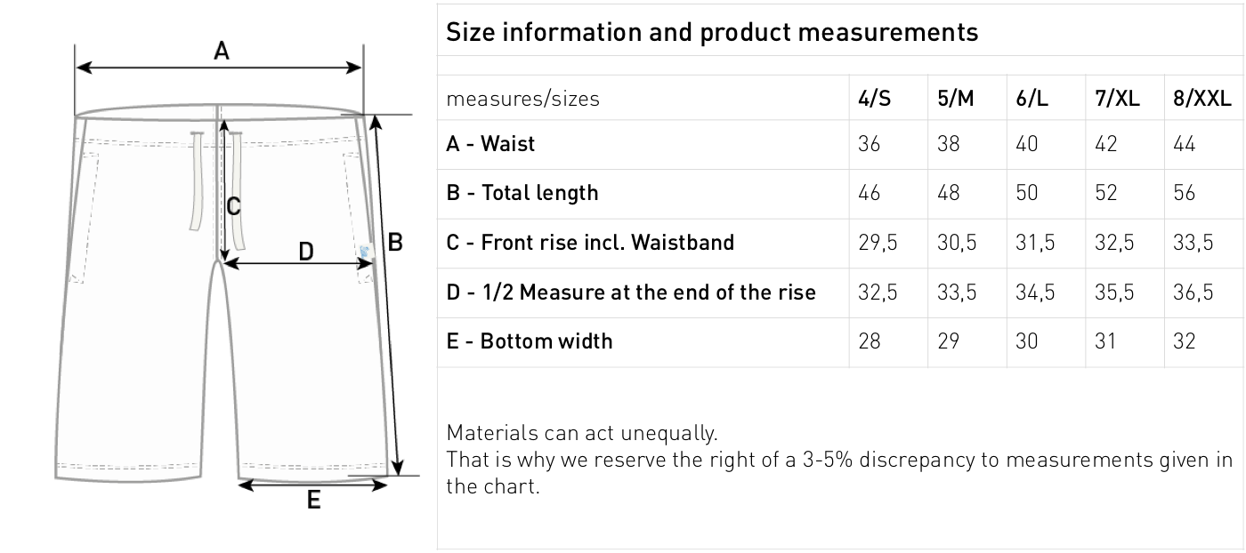Select the 6/L size column header
This screenshot has height=553, width=1246.
click(x=1032, y=99)
